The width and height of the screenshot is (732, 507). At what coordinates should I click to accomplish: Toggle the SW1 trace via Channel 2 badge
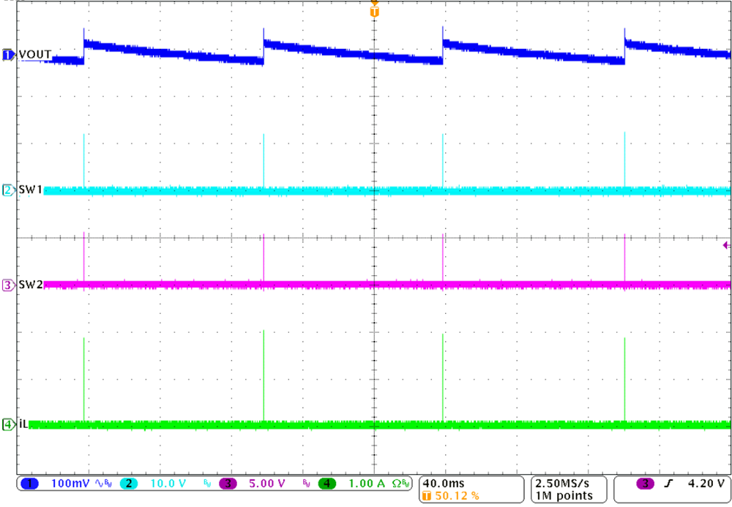pos(129,484)
